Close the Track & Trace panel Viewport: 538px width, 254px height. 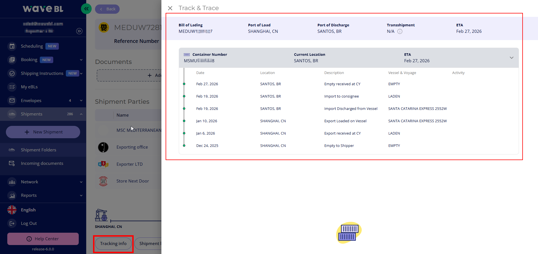(x=170, y=8)
